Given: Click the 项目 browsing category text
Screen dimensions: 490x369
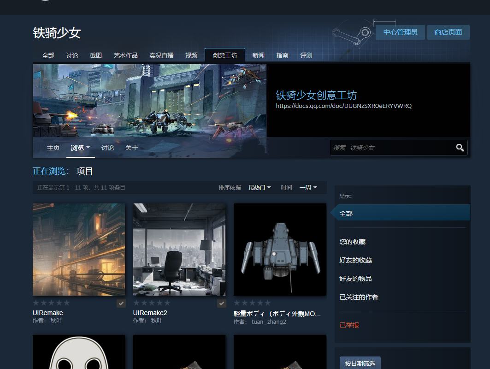Looking at the screenshot, I should [x=84, y=171].
